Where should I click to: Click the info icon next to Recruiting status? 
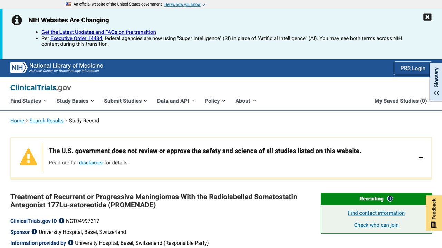pos(390,199)
